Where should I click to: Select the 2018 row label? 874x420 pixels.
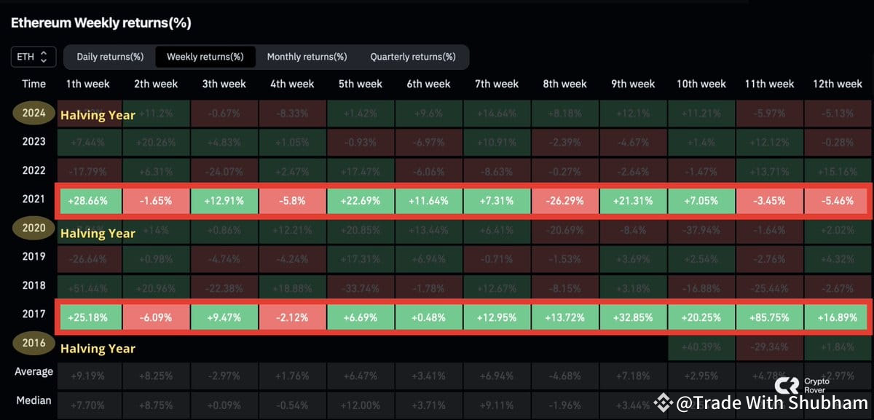[x=34, y=285]
